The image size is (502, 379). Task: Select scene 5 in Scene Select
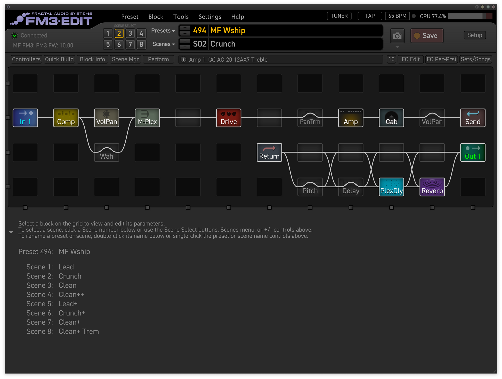pyautogui.click(x=108, y=44)
